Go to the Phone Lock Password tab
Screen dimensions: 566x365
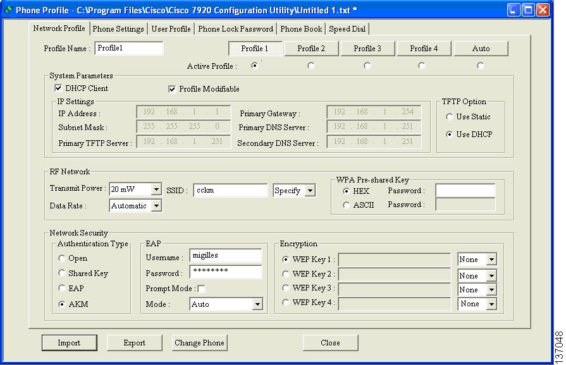point(235,29)
